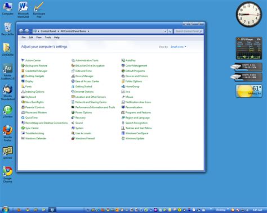Open the Programs and Features link
This screenshot has height=213, width=267.
tap(138, 112)
